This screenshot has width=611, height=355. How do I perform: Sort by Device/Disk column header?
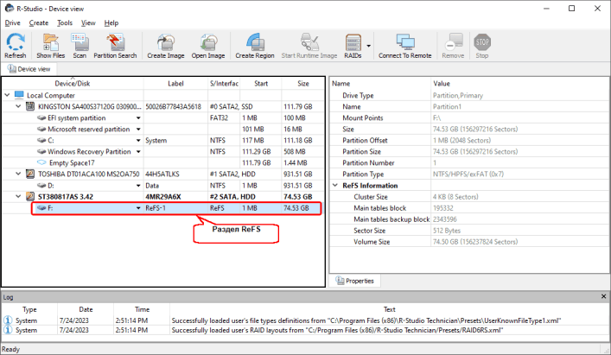point(73,83)
